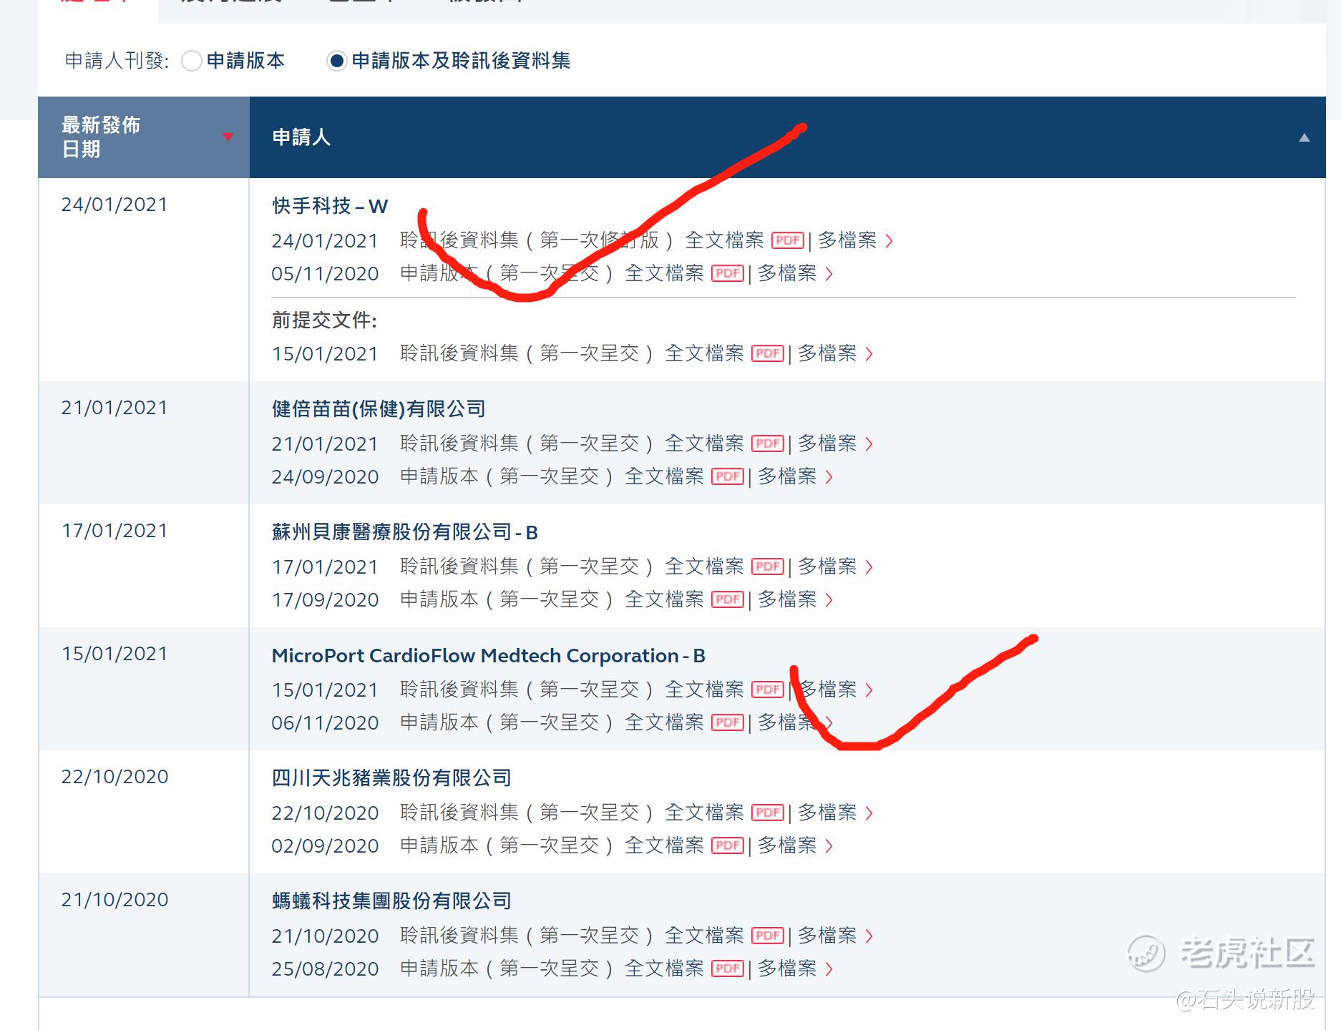Click date cell 21/01/2021 in date column
Image resolution: width=1341 pixels, height=1030 pixels.
[114, 408]
